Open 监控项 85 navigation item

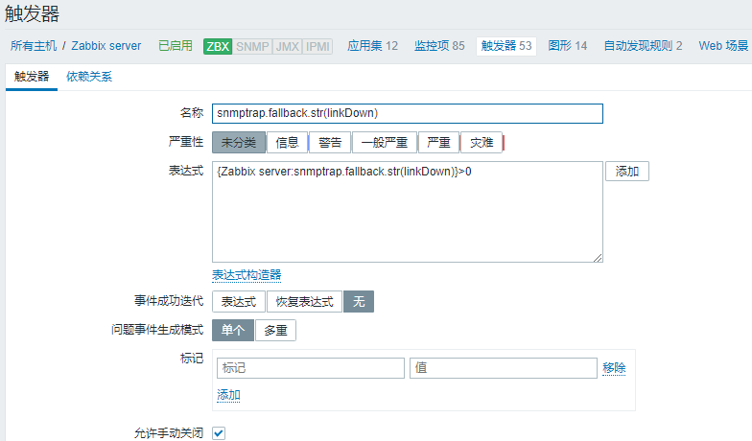pyautogui.click(x=439, y=46)
